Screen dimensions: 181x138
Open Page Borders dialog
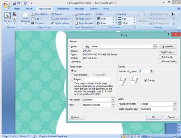[84, 23]
